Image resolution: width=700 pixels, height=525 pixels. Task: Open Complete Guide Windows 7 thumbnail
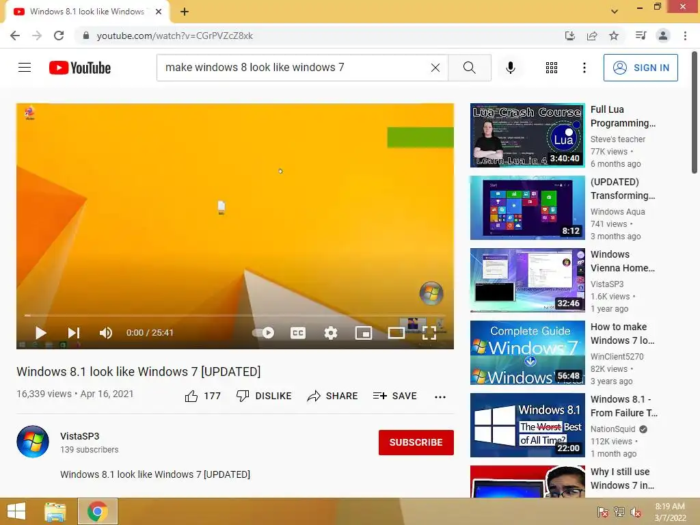pyautogui.click(x=527, y=353)
